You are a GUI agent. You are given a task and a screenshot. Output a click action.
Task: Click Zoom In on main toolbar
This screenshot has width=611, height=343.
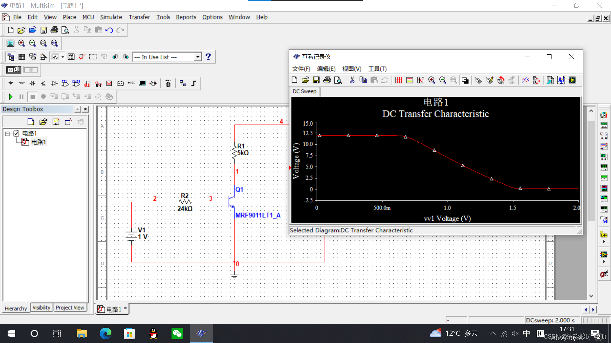coord(21,43)
